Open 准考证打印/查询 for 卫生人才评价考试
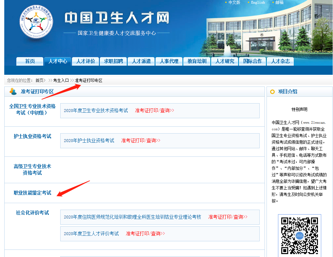The height and width of the screenshot is (257, 333). [x=145, y=233]
